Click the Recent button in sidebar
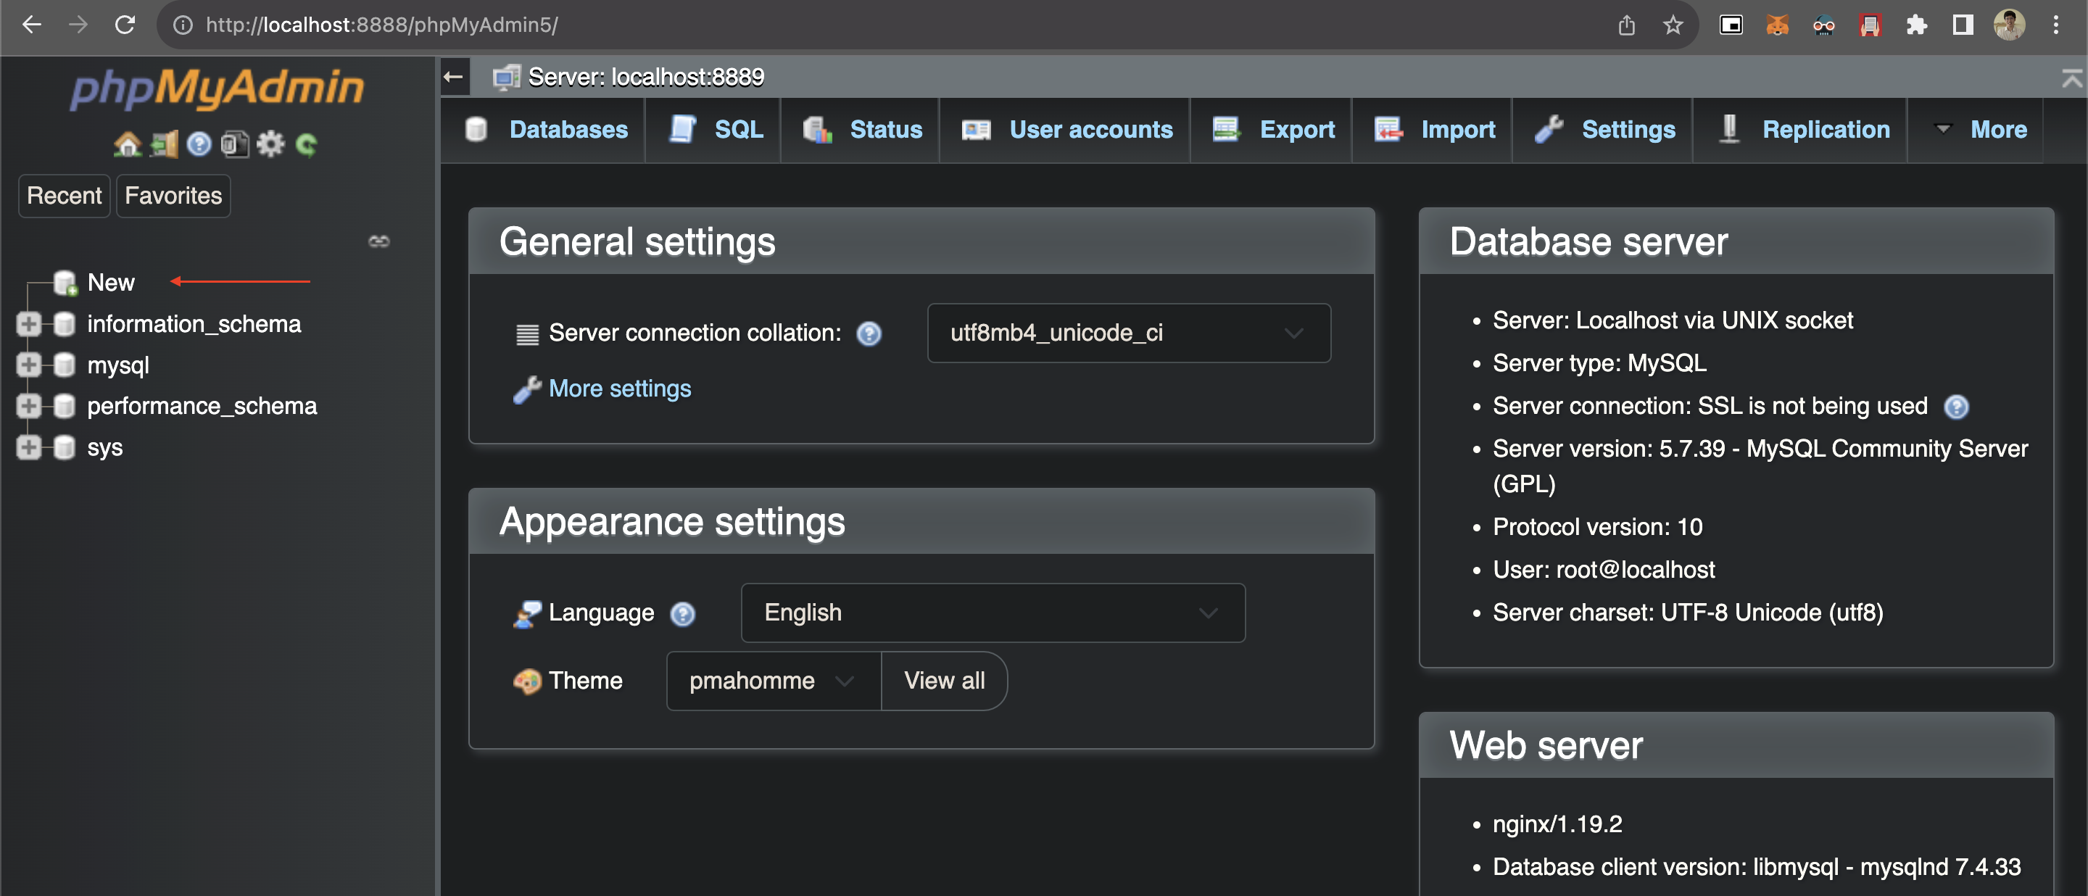The height and width of the screenshot is (896, 2088). 64,196
